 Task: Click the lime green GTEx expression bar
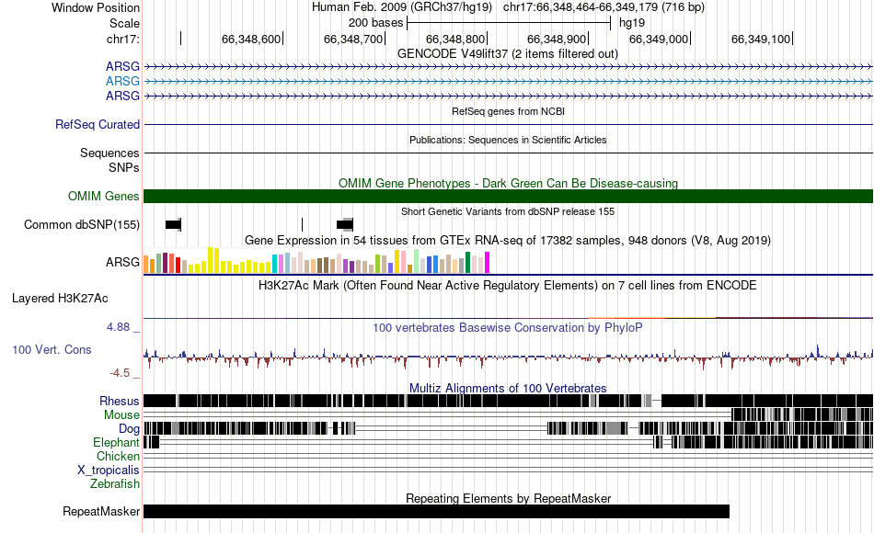tap(377, 264)
